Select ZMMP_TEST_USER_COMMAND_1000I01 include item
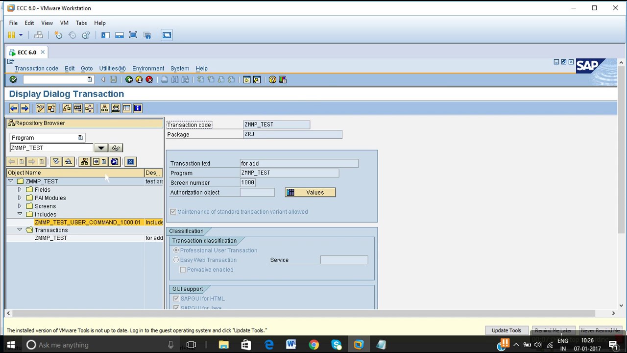The height and width of the screenshot is (353, 627). pos(87,223)
